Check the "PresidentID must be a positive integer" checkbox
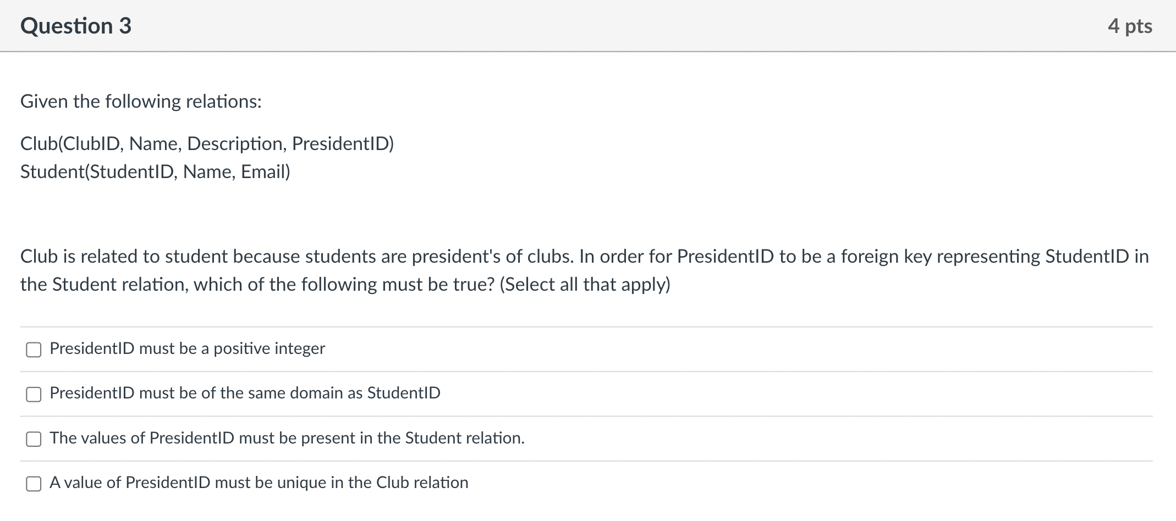Screen dimensions: 1176x521 (34, 350)
